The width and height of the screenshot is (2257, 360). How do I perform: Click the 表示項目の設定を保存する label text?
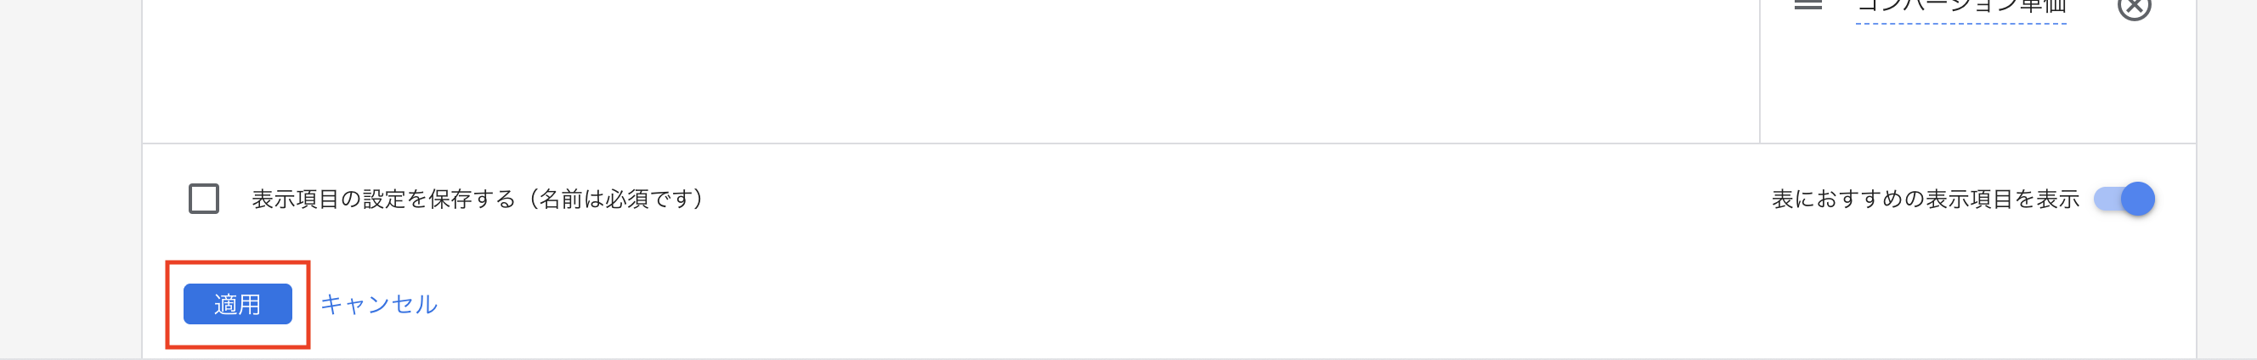pyautogui.click(x=478, y=199)
